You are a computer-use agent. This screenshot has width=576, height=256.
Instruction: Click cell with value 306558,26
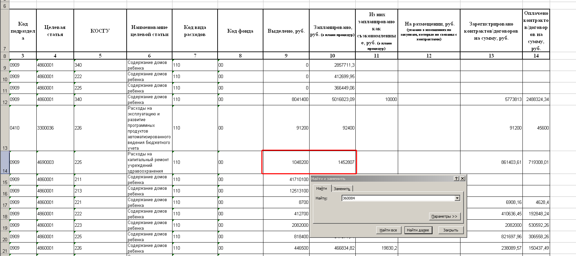point(536,236)
